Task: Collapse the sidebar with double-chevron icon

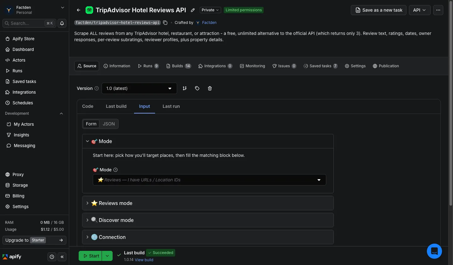Action: click(x=62, y=257)
